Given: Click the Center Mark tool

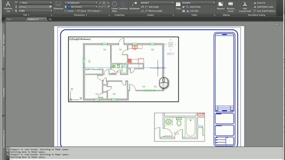Looking at the screenshot, I should pyautogui.click(x=114, y=7).
